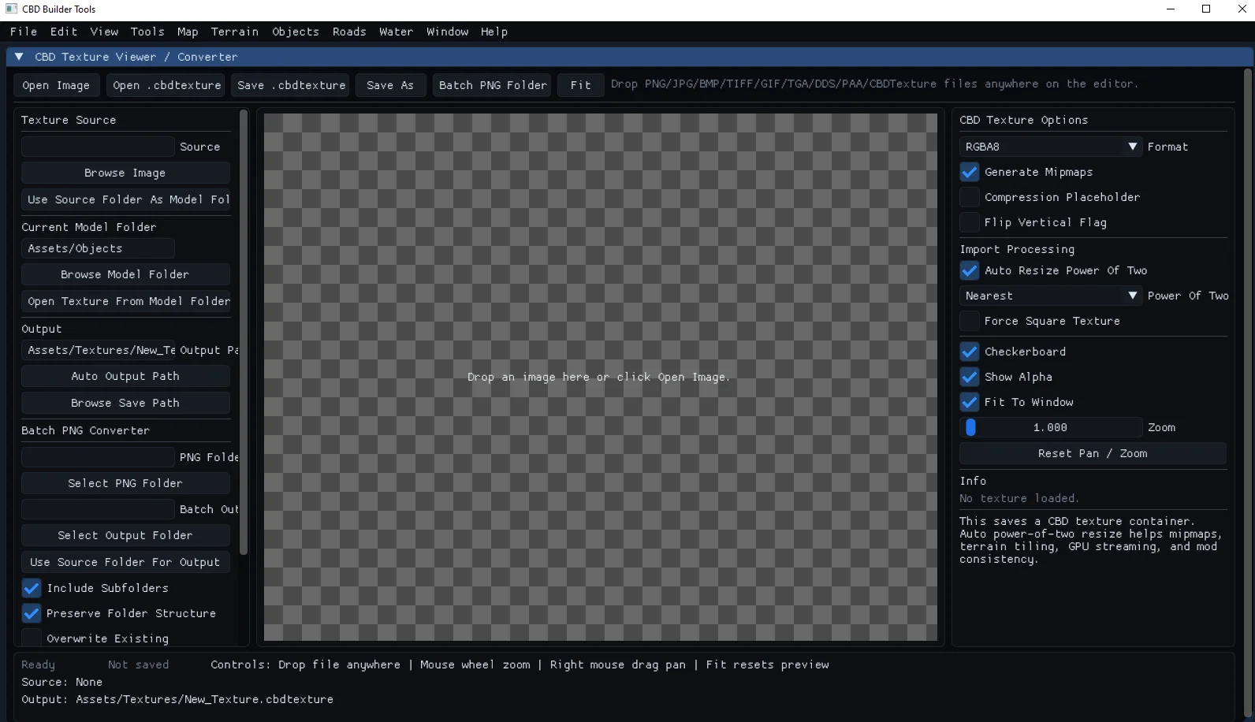The width and height of the screenshot is (1255, 722).
Task: Click Open .cbdtexture button
Action: (x=166, y=85)
